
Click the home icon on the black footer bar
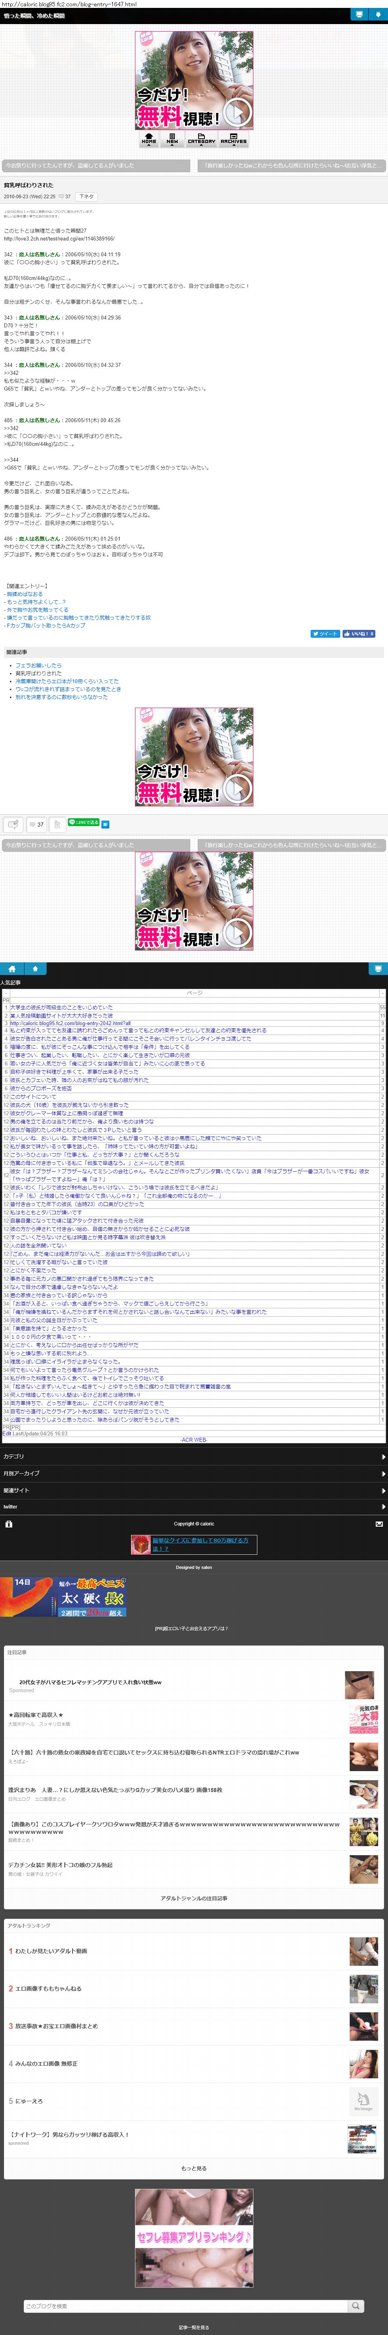(x=12, y=968)
